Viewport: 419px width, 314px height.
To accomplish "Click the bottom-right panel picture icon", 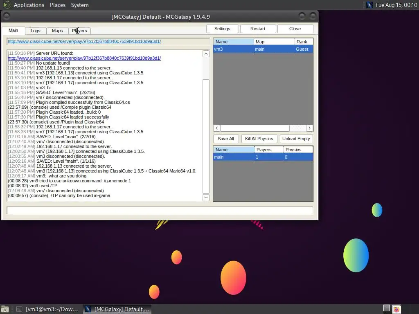I will pyautogui.click(x=396, y=309).
